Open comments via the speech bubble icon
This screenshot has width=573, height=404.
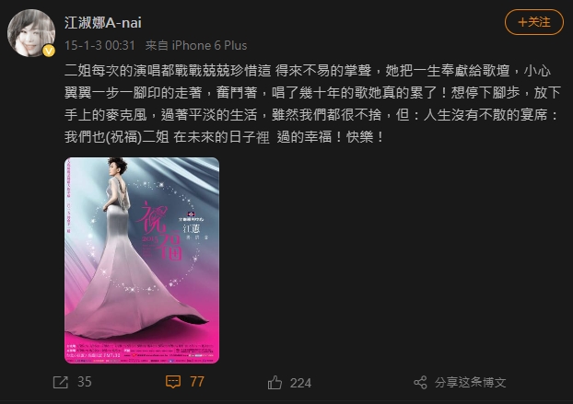tap(173, 382)
